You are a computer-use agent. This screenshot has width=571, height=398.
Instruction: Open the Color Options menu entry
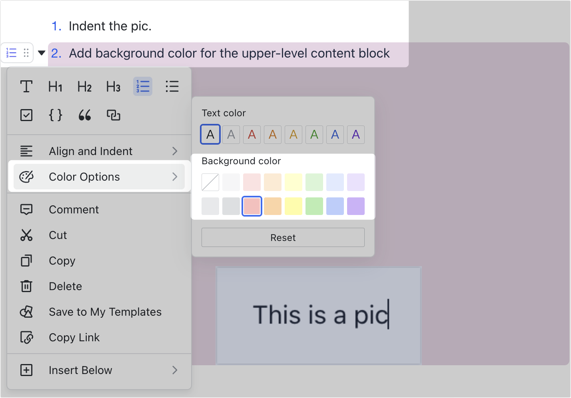[84, 176]
